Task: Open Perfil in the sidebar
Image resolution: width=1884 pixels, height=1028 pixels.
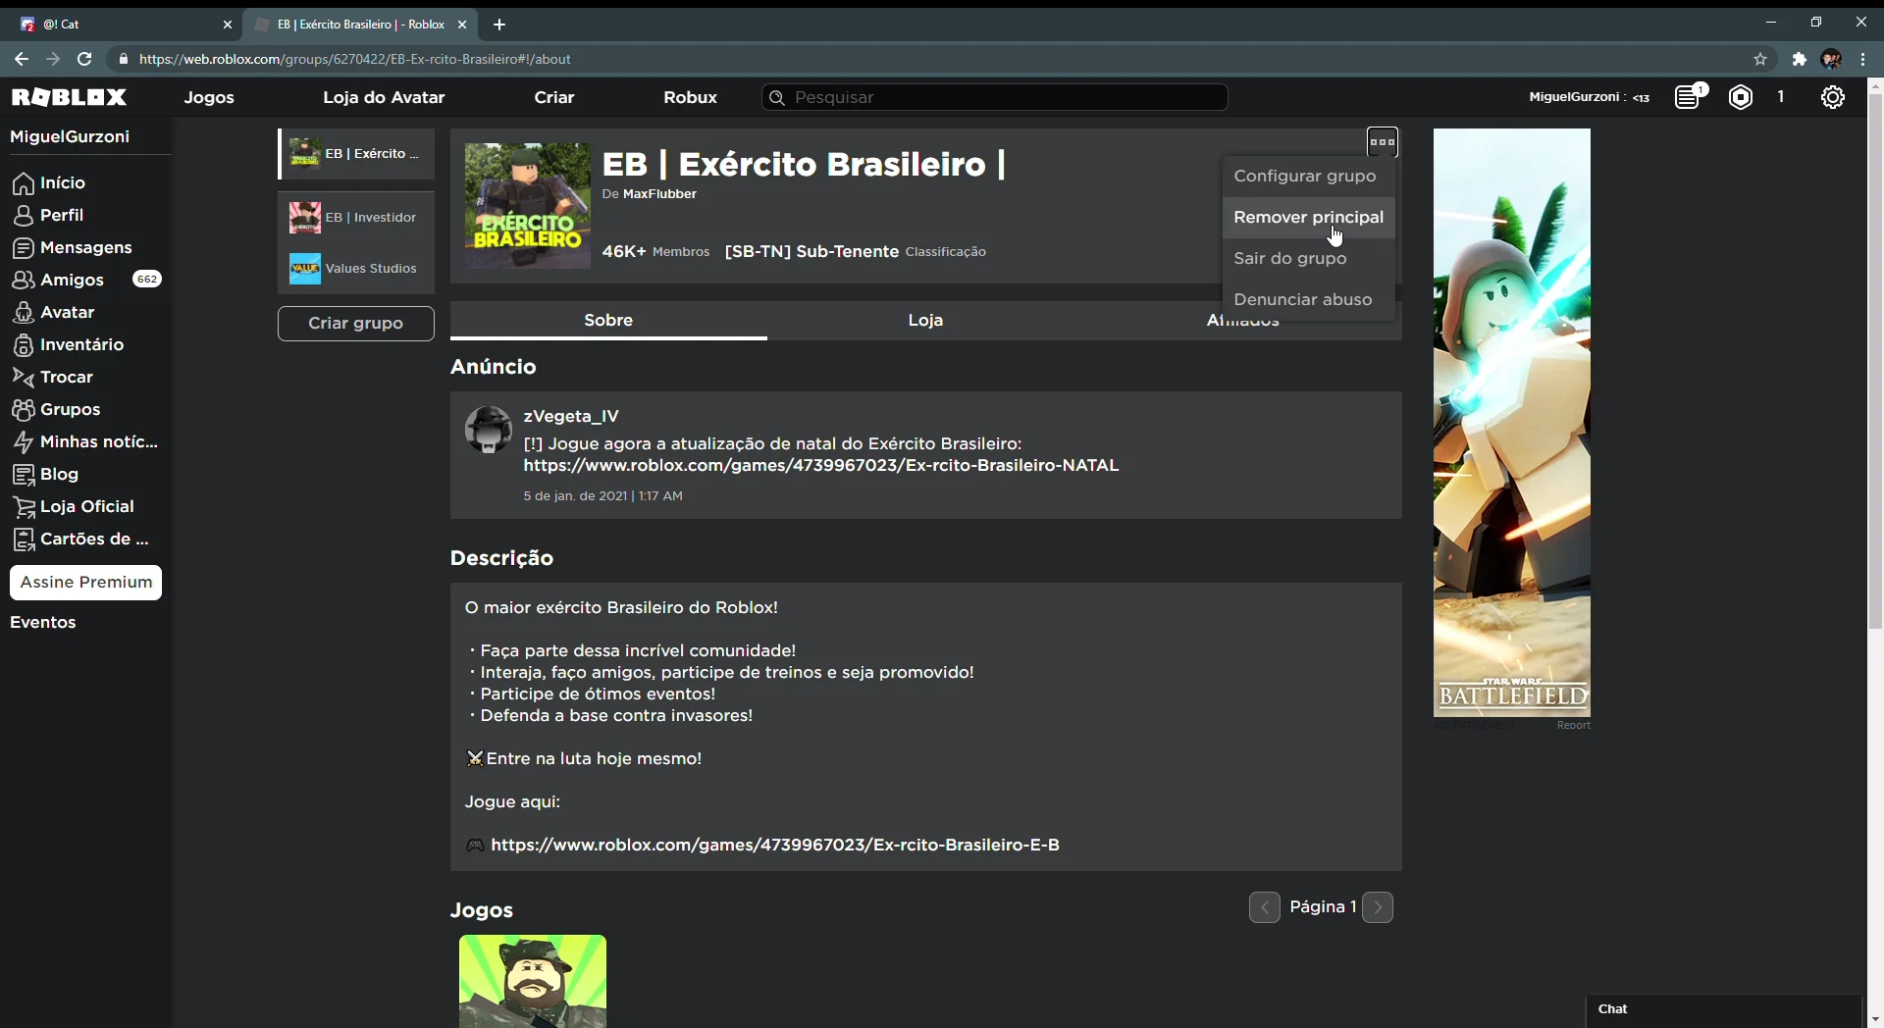Action: (48, 215)
